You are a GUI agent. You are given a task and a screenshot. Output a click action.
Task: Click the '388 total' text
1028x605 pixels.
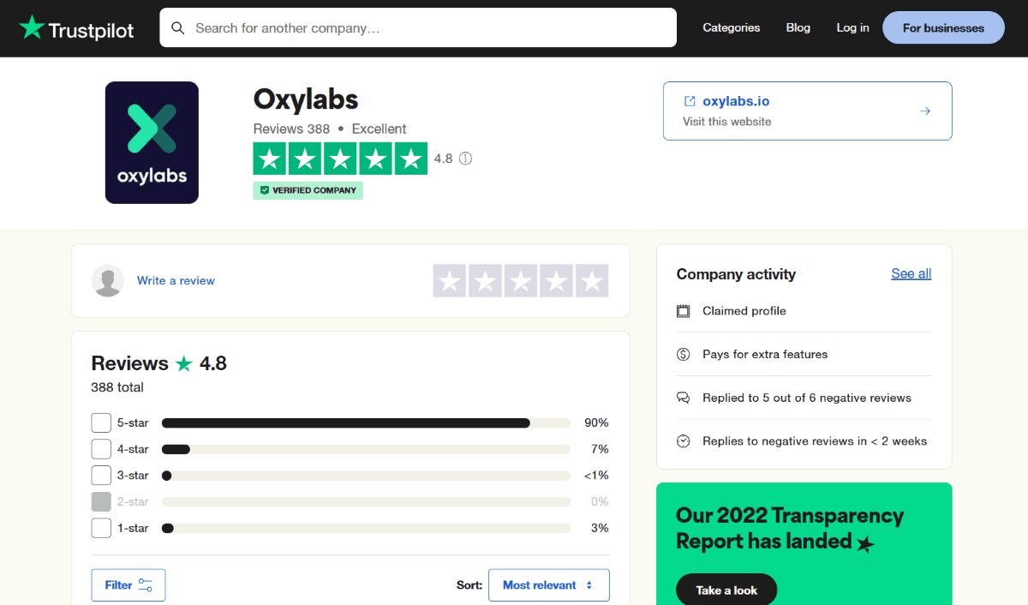click(x=117, y=387)
